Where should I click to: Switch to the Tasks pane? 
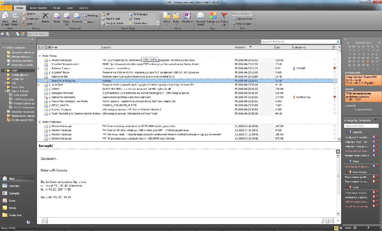pyautogui.click(x=18, y=201)
